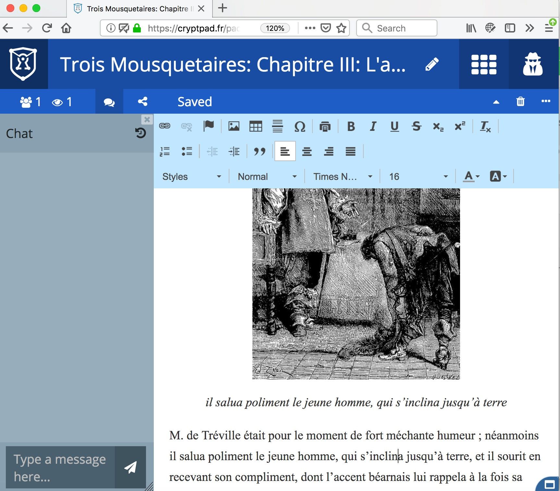Toggle the chat panel via speech bubbles
Screen dimensions: 560x491
pyautogui.click(x=109, y=102)
